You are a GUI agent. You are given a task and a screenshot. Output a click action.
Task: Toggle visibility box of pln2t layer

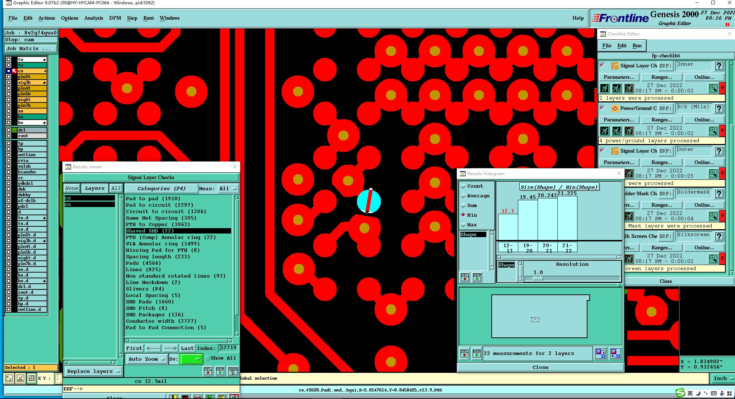point(9,77)
